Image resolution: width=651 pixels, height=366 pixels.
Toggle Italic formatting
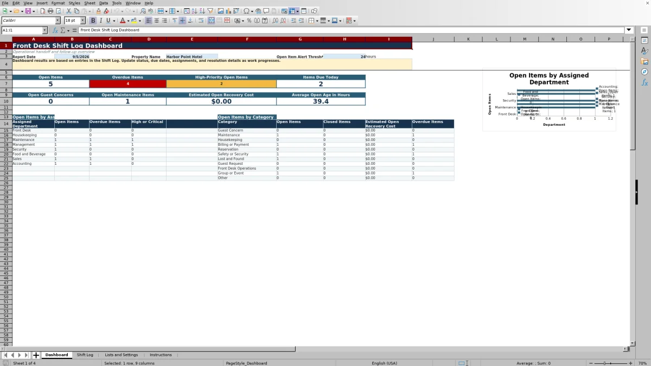[100, 21]
